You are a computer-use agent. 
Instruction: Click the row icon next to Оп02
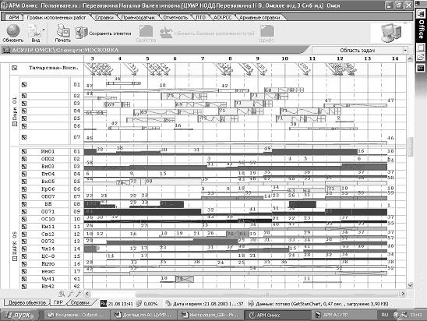(24, 159)
